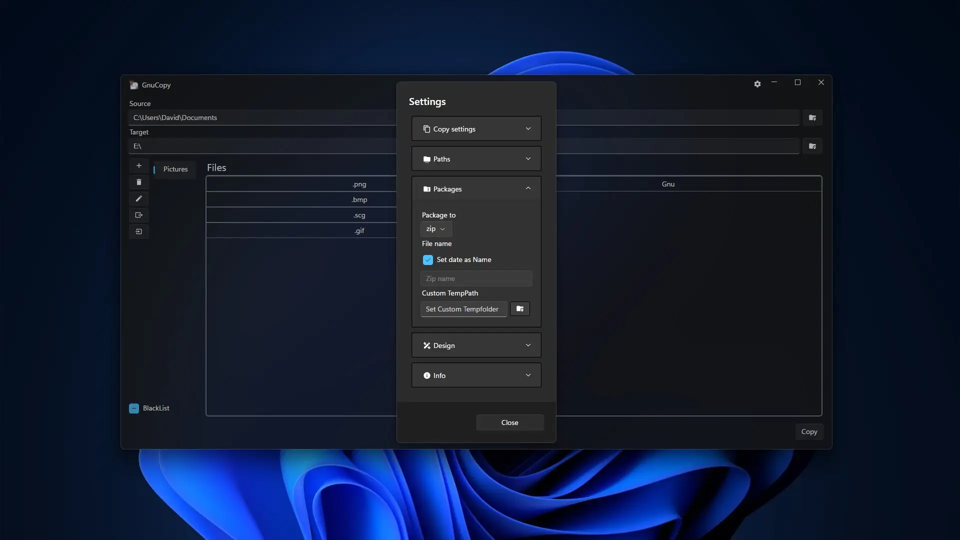Browse for custom temp folder icon
The image size is (960, 540).
520,309
